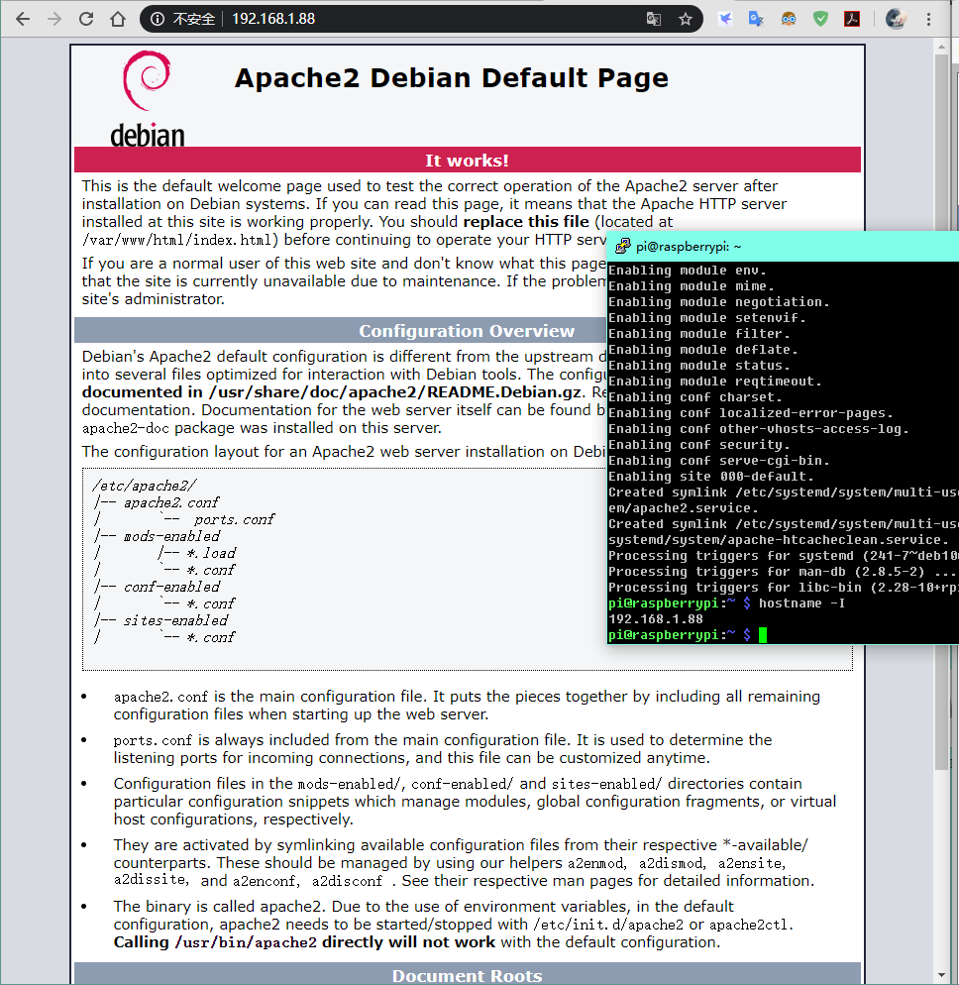Click 'Enabling conf security.' terminal line

(x=699, y=445)
